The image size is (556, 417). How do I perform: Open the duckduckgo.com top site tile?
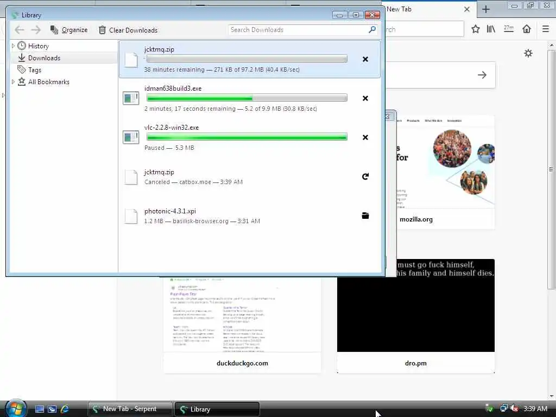pos(242,325)
